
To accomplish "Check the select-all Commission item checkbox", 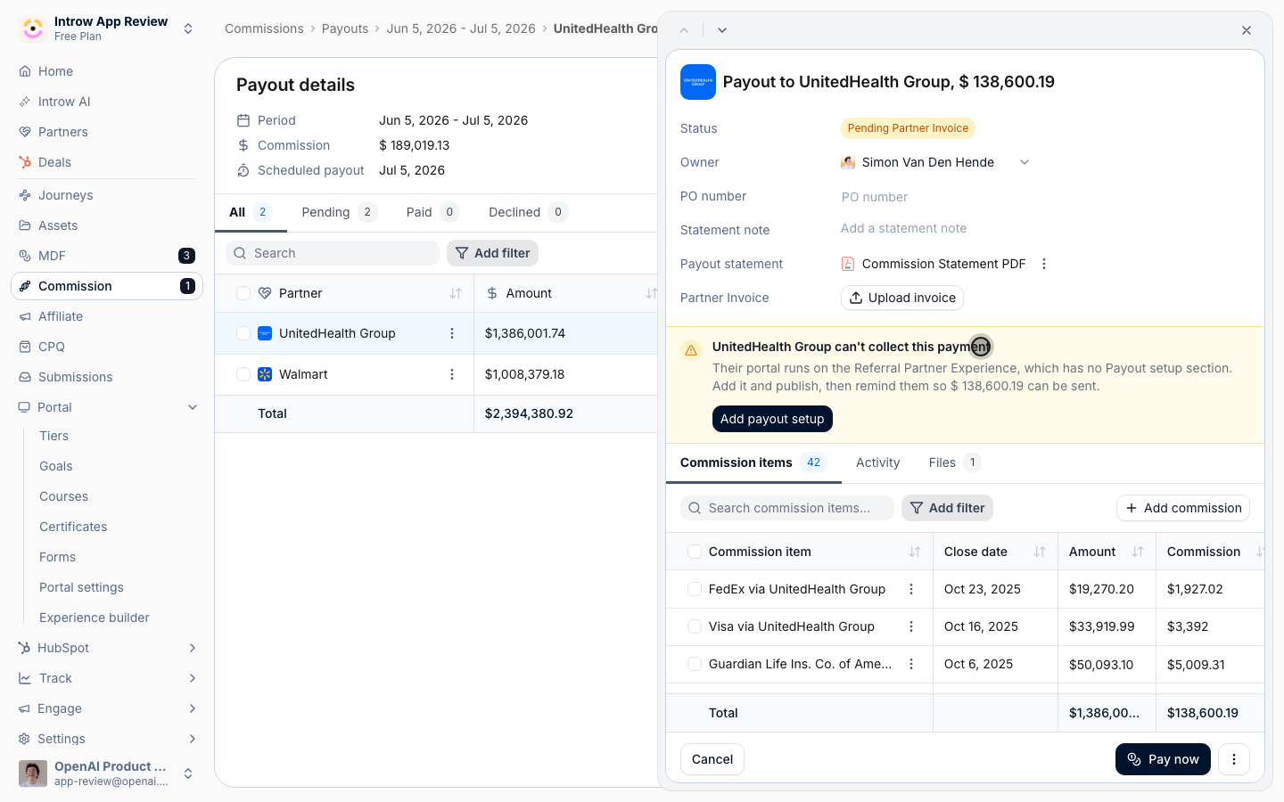I will tap(695, 552).
